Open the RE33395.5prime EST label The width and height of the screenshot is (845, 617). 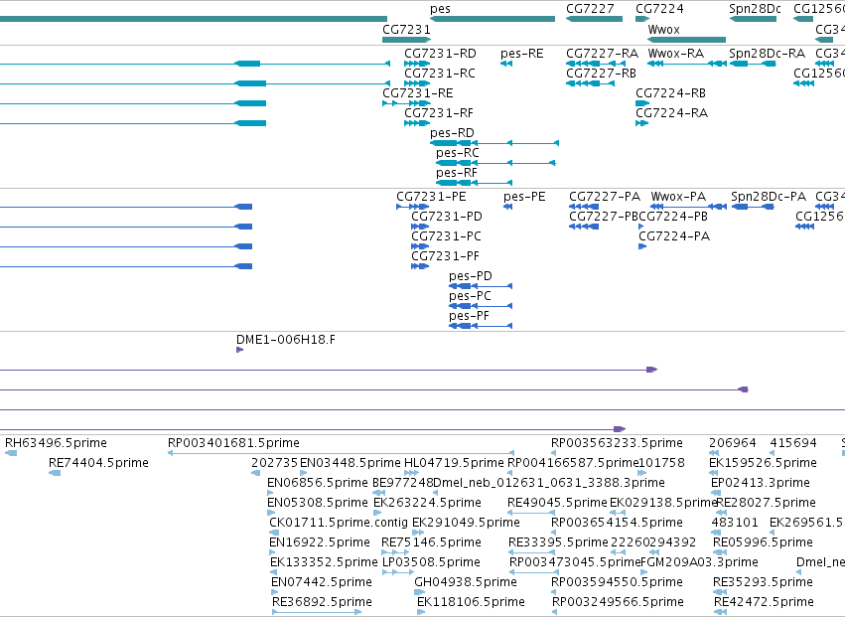tap(558, 543)
